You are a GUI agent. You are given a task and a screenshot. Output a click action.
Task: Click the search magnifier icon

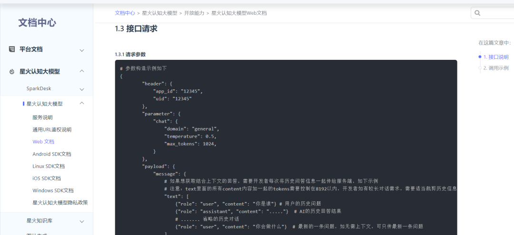pos(477,13)
